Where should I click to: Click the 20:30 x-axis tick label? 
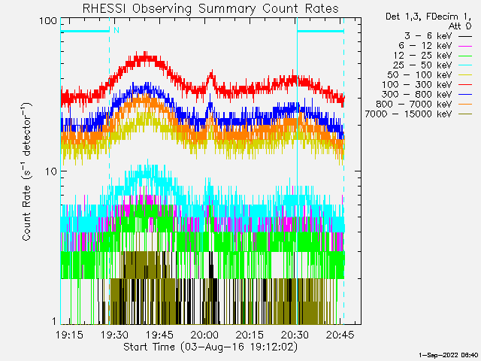(295, 335)
